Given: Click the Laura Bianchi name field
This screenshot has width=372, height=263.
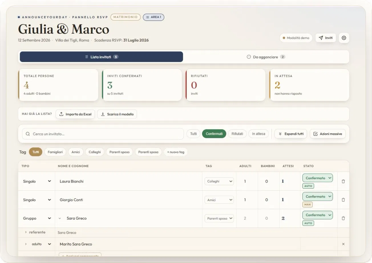Looking at the screenshot, I should 129,181.
